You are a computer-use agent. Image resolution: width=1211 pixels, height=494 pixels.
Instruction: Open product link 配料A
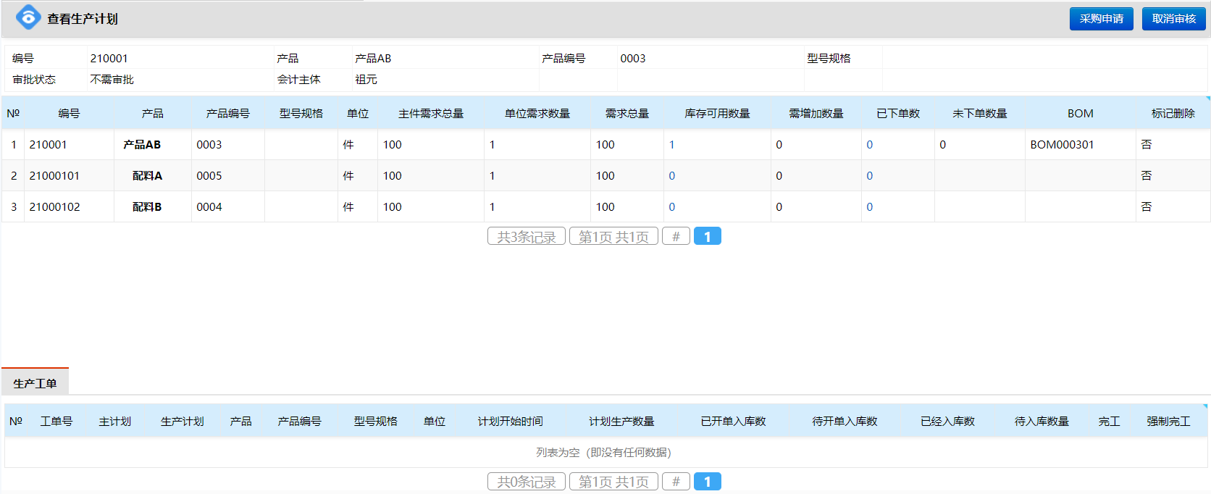pos(147,176)
